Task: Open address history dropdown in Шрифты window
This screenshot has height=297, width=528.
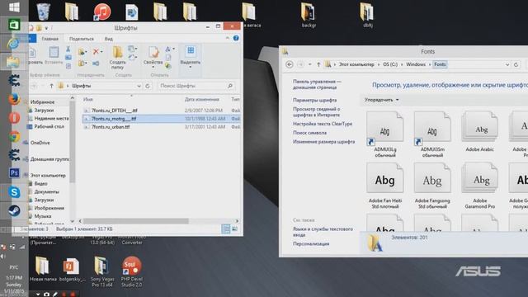Action: pyautogui.click(x=139, y=86)
